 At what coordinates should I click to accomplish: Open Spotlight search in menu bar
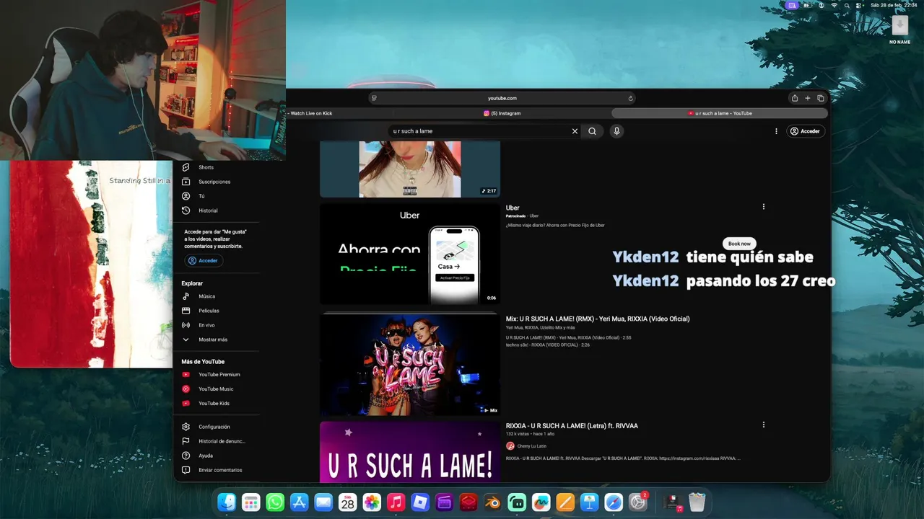pos(846,5)
